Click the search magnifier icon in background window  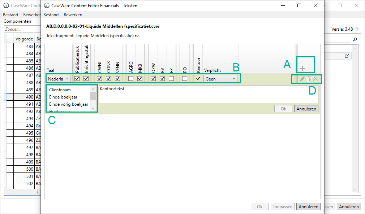355,39
